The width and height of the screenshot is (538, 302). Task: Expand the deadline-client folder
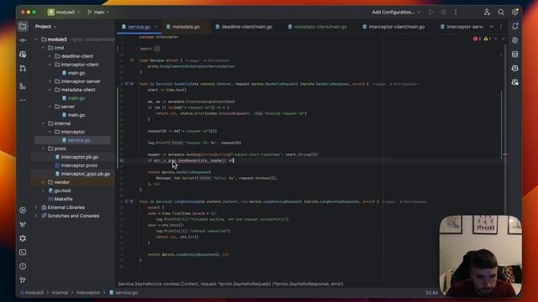(50, 56)
